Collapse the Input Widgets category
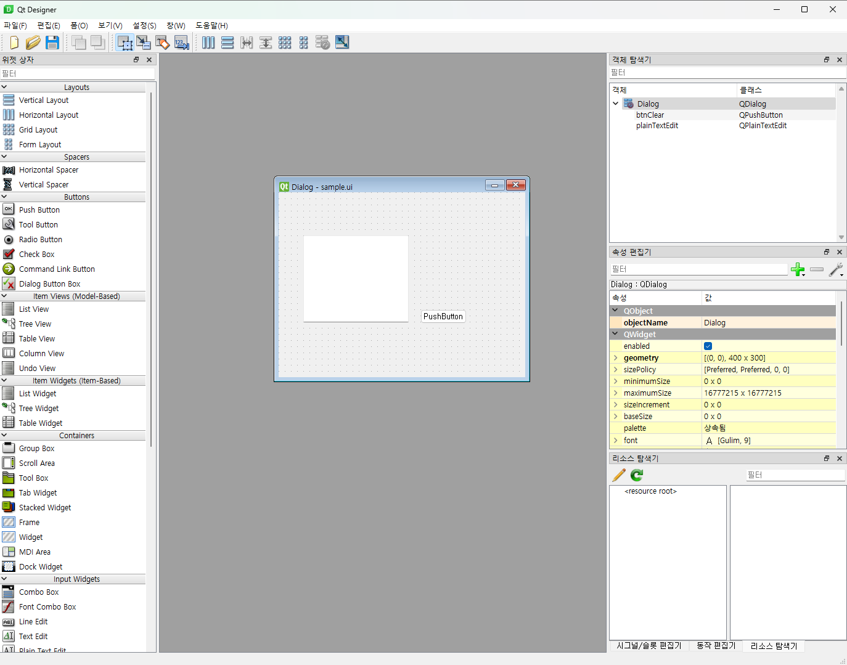The image size is (847, 665). pyautogui.click(x=4, y=579)
